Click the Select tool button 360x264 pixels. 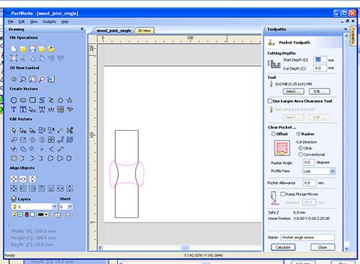293,91
